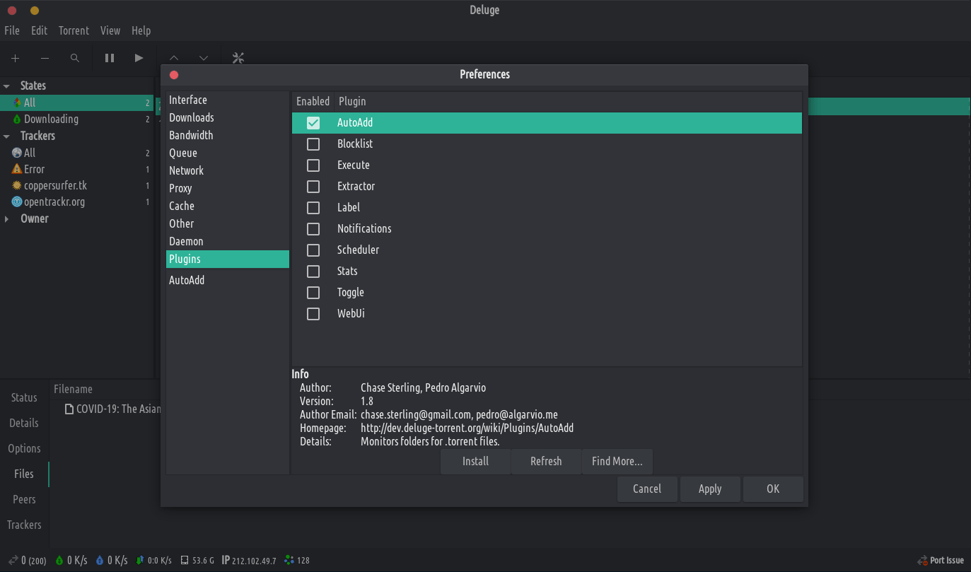The width and height of the screenshot is (971, 572).
Task: Switch to the Details tab
Action: point(24,423)
